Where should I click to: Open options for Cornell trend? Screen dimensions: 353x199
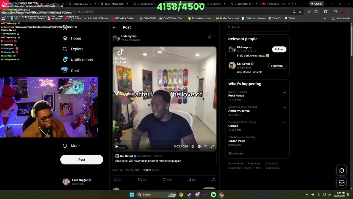(x=285, y=123)
